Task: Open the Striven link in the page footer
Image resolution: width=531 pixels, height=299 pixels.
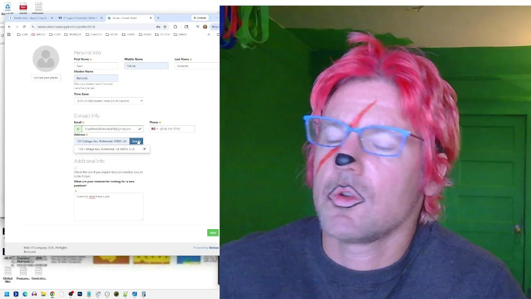Action: pos(214,248)
